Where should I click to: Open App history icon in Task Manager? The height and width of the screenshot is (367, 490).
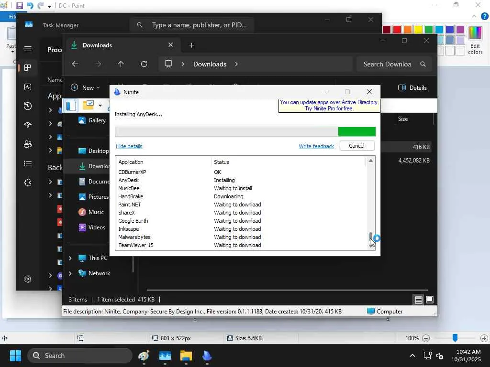click(x=27, y=106)
